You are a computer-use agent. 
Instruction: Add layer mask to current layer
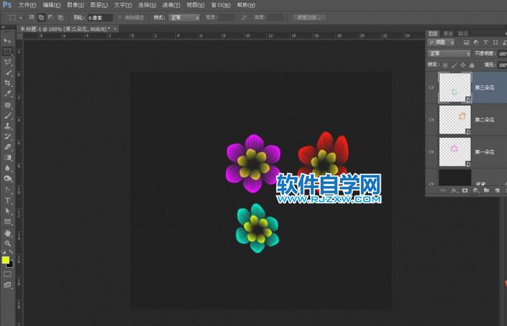tap(465, 190)
